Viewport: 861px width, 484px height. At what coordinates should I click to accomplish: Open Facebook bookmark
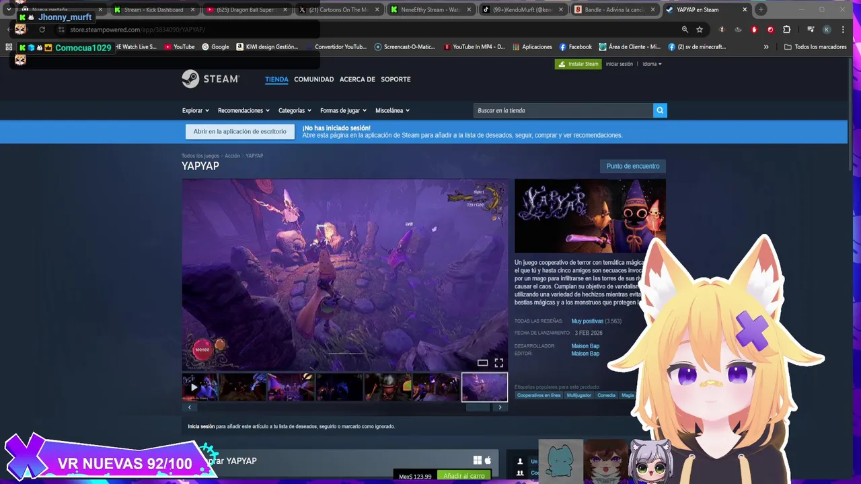tap(575, 47)
